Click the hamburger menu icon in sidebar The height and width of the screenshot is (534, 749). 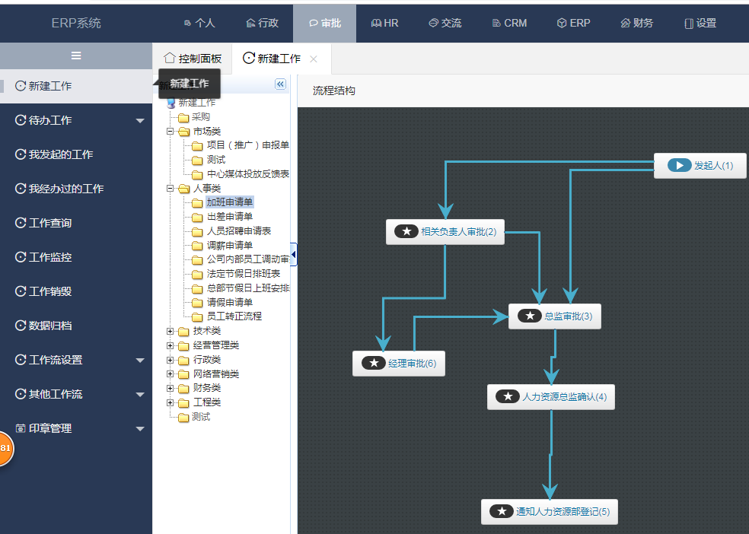tap(76, 56)
